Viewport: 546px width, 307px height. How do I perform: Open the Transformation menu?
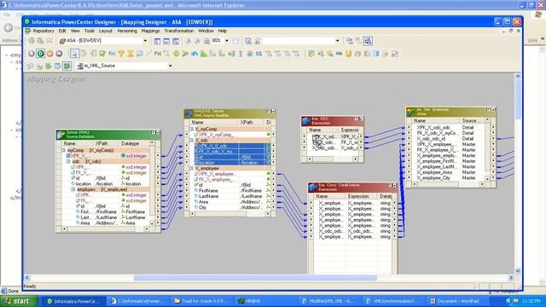pyautogui.click(x=179, y=31)
